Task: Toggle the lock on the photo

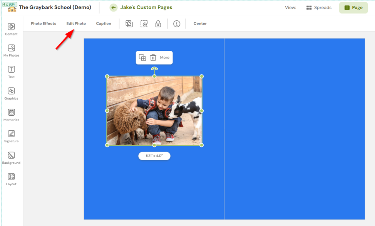Action: pyautogui.click(x=159, y=23)
